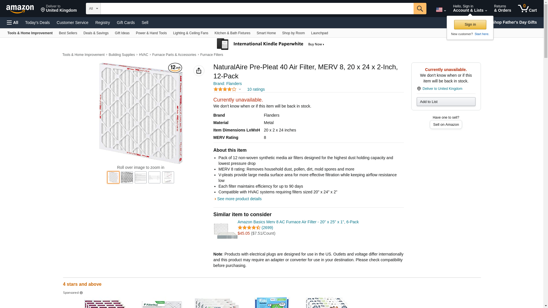This screenshot has width=548, height=308.
Task: Click the share icon beside product image
Action: point(199,71)
